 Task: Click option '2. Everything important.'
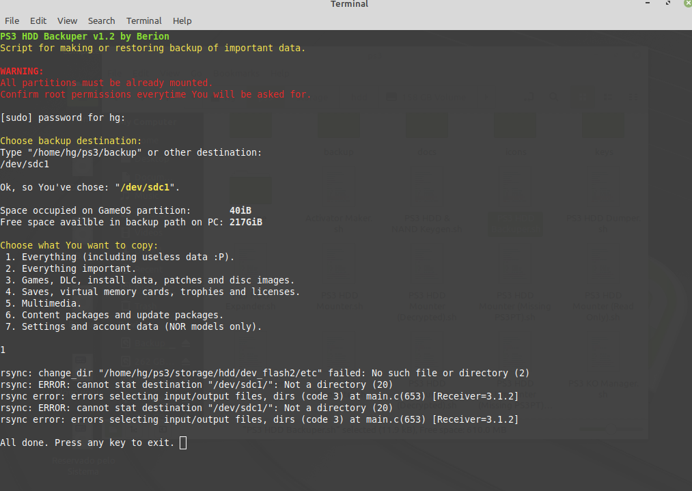[70, 268]
